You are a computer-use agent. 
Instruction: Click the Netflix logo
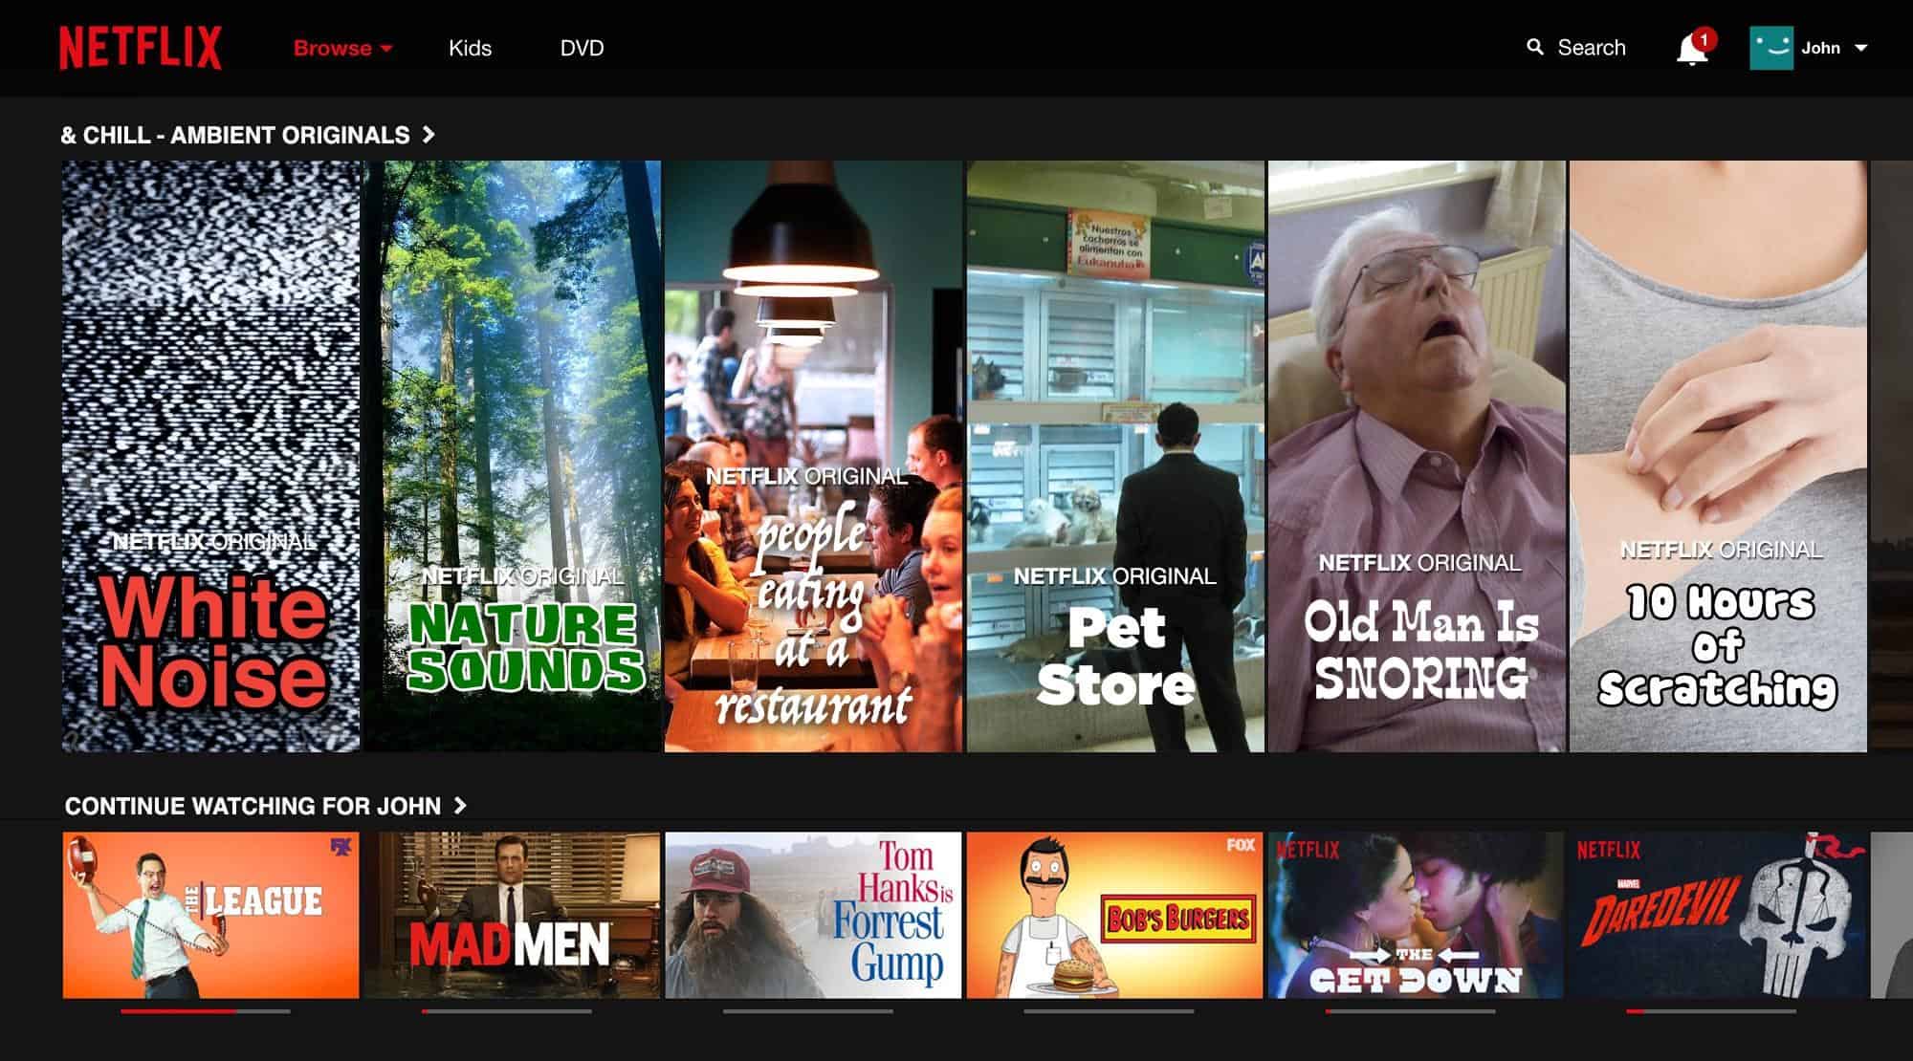[141, 48]
